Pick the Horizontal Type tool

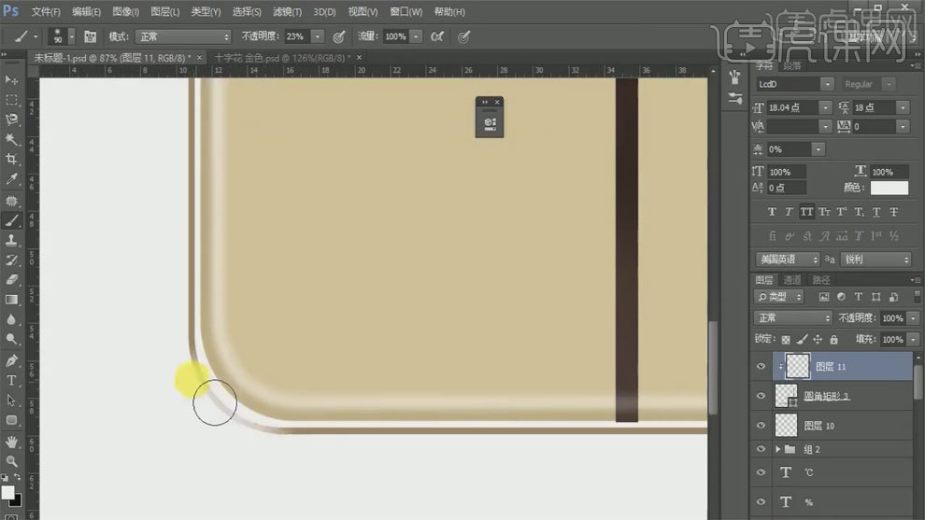tap(12, 380)
